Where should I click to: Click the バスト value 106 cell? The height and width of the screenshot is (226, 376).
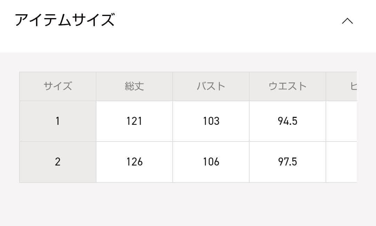coord(211,161)
